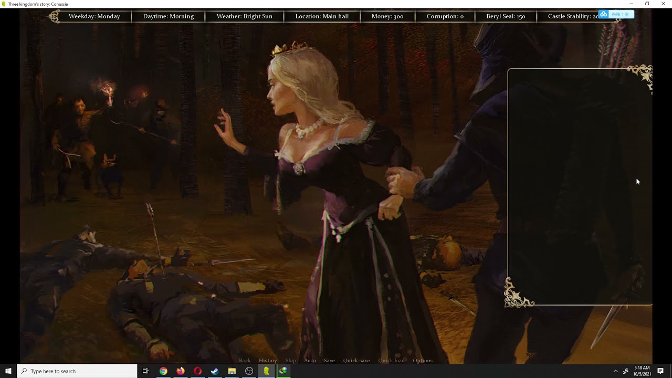Open Task View on the taskbar
Screen dimensions: 672x378
point(146,371)
